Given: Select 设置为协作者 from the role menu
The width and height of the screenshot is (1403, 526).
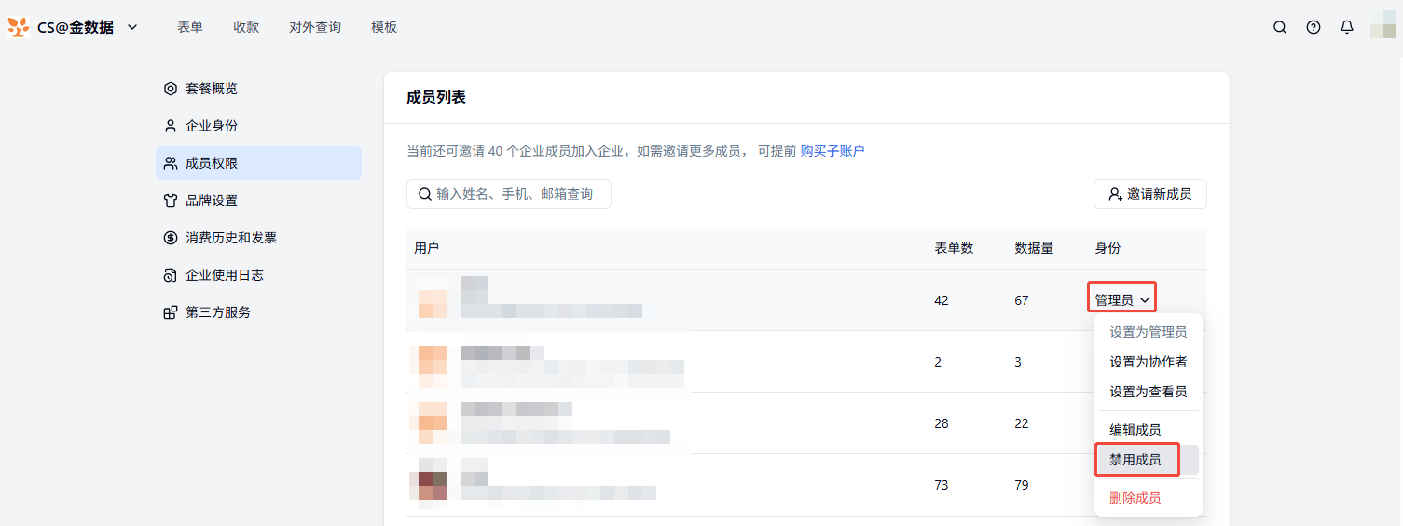Looking at the screenshot, I should tap(1148, 362).
